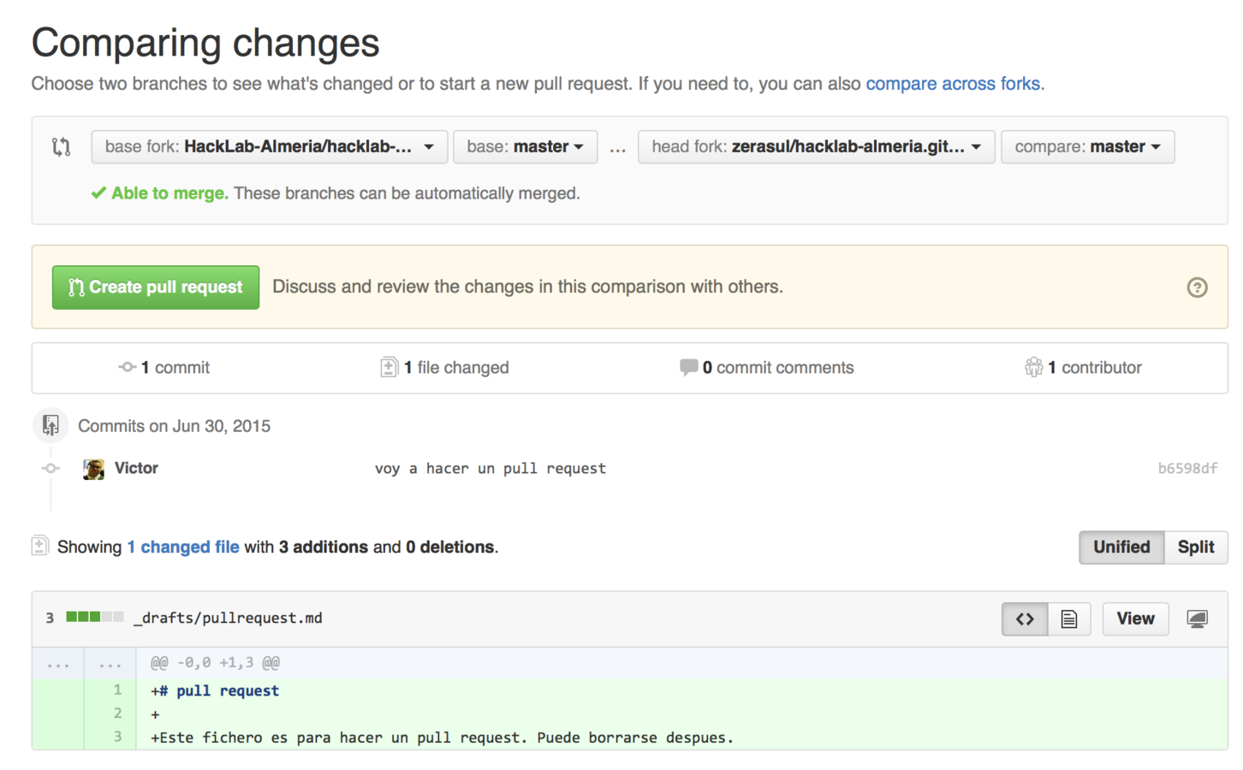The width and height of the screenshot is (1243, 770).
Task: Click Commits on Jun 30, 2015 text
Action: coord(174,426)
